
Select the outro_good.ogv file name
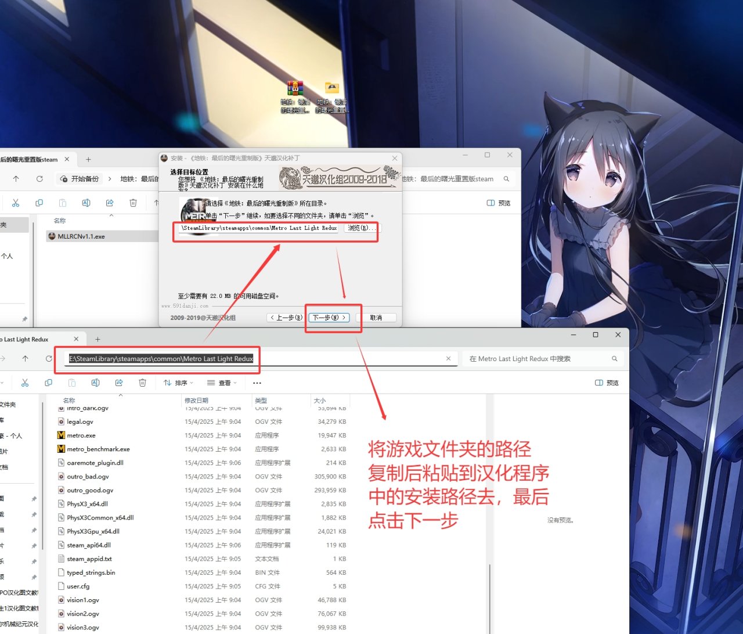[x=90, y=490]
